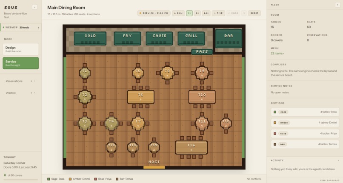Image resolution: width=343 pixels, height=183 pixels.
Task: Collapse the Floor panel
Action: coord(337,5)
